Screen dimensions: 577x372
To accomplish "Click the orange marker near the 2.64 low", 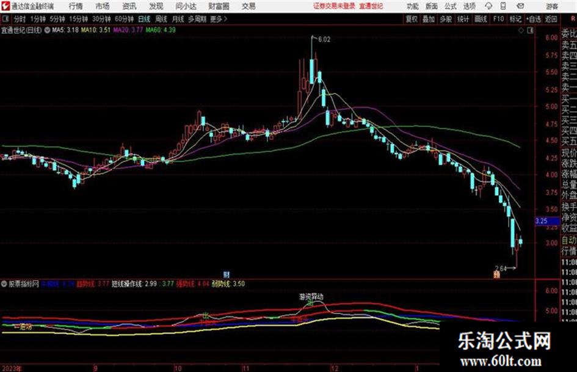I will [497, 274].
